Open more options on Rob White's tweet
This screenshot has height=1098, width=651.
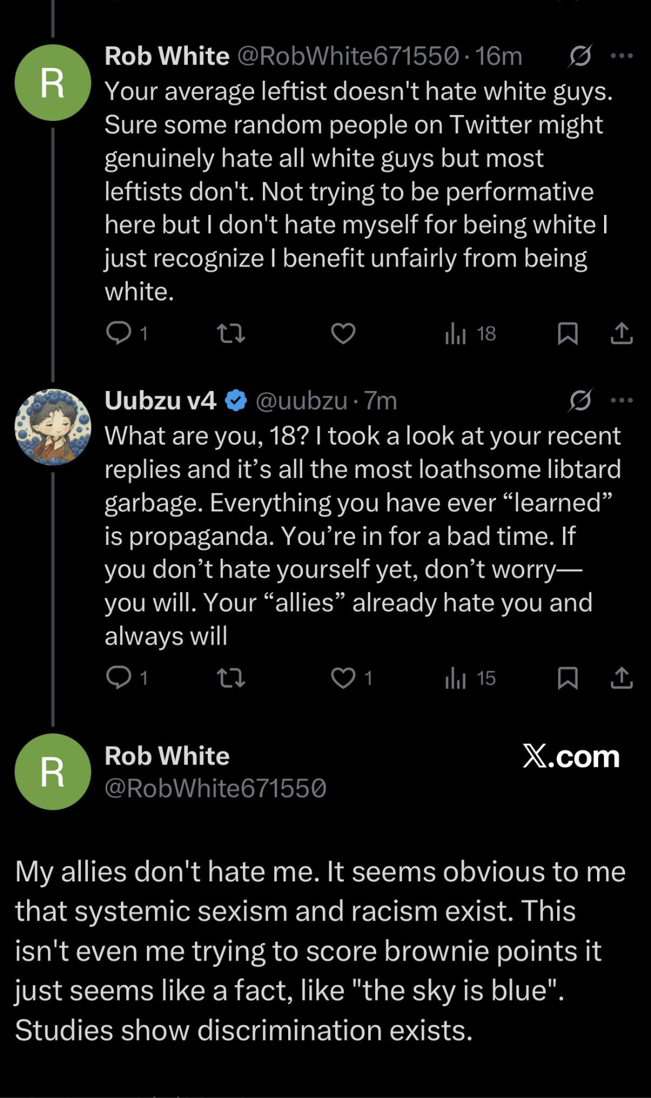click(x=622, y=56)
